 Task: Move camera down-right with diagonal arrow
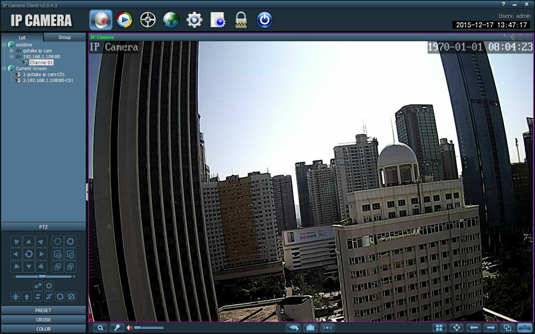tap(41, 266)
